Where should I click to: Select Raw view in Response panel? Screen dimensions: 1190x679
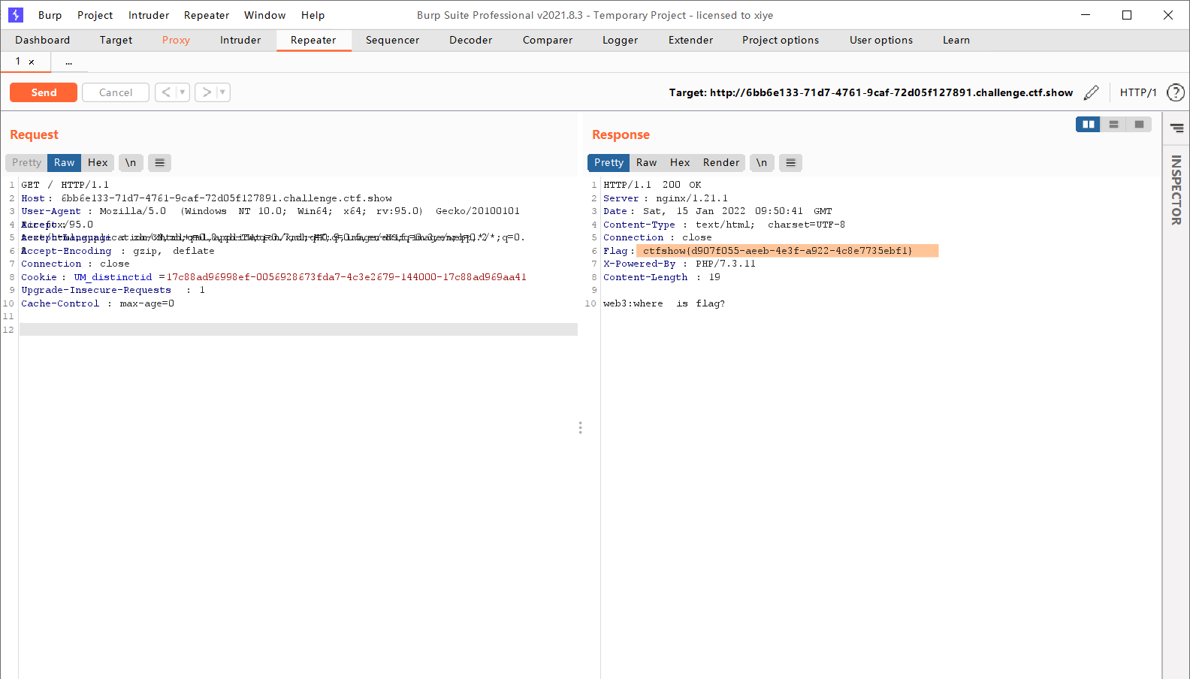point(647,162)
